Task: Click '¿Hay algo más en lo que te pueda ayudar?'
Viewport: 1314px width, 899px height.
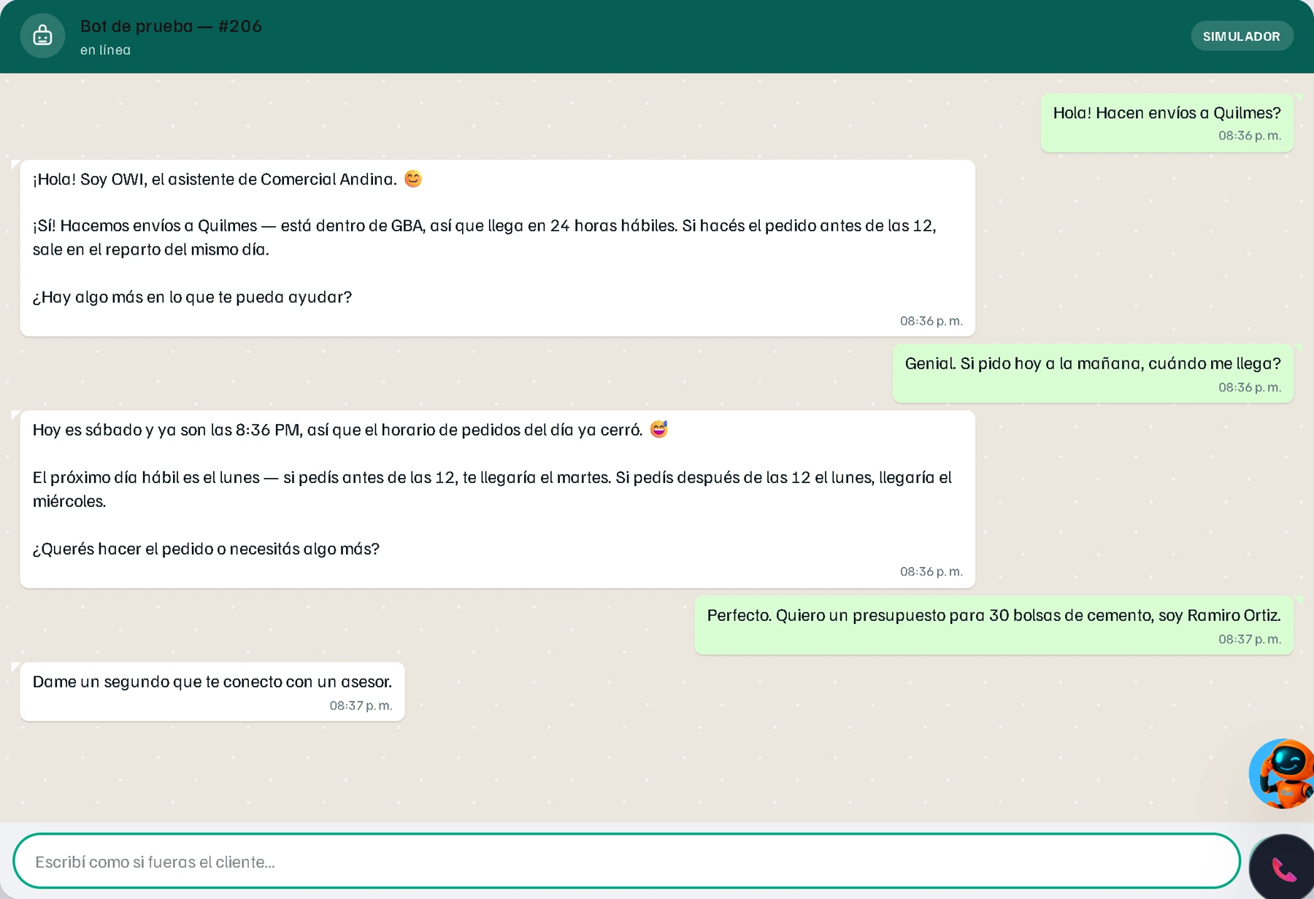Action: pyautogui.click(x=192, y=297)
